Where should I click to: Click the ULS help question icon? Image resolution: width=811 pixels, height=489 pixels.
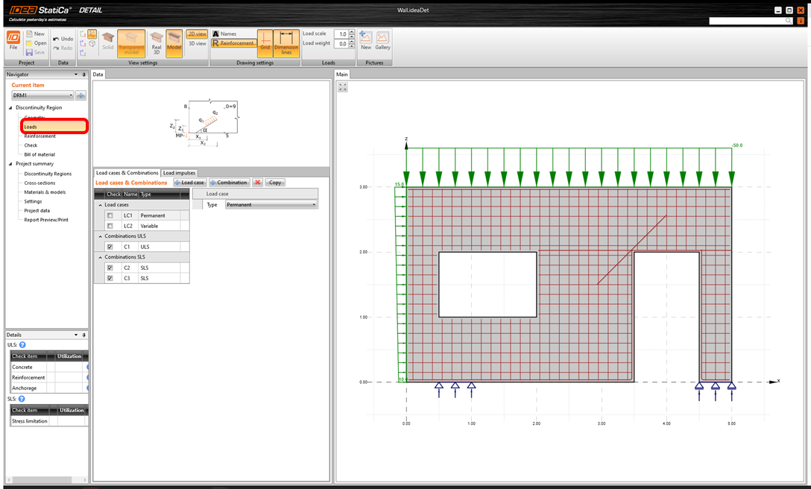pyautogui.click(x=22, y=345)
